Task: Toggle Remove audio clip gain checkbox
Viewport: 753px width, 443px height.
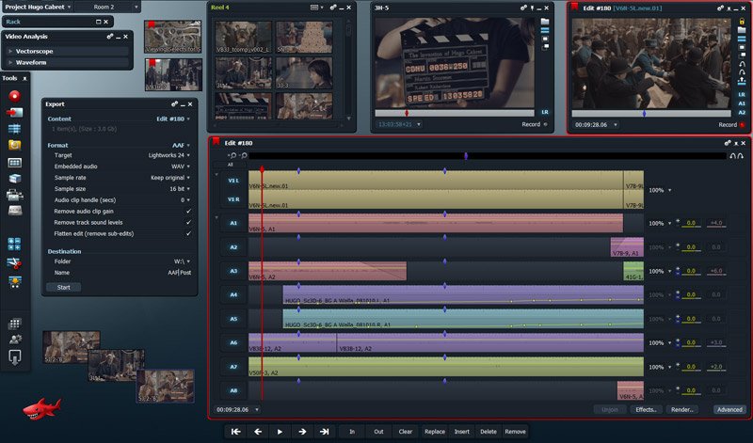Action: (x=188, y=211)
